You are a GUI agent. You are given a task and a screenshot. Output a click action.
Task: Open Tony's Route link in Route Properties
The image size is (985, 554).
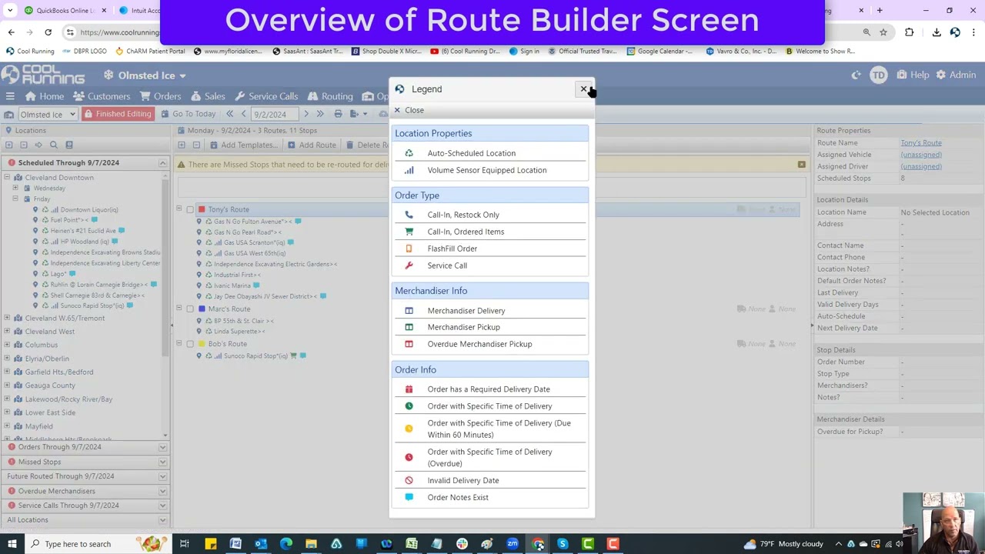(x=921, y=143)
